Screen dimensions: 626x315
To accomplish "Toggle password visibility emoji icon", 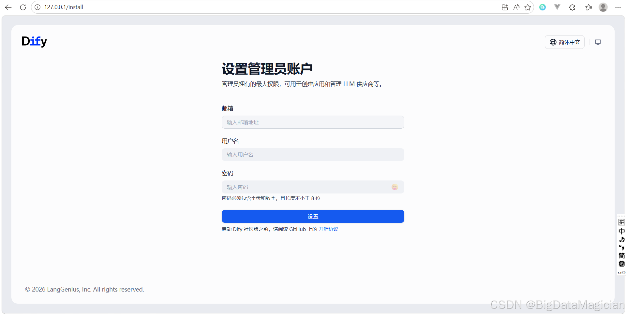I will tap(395, 187).
